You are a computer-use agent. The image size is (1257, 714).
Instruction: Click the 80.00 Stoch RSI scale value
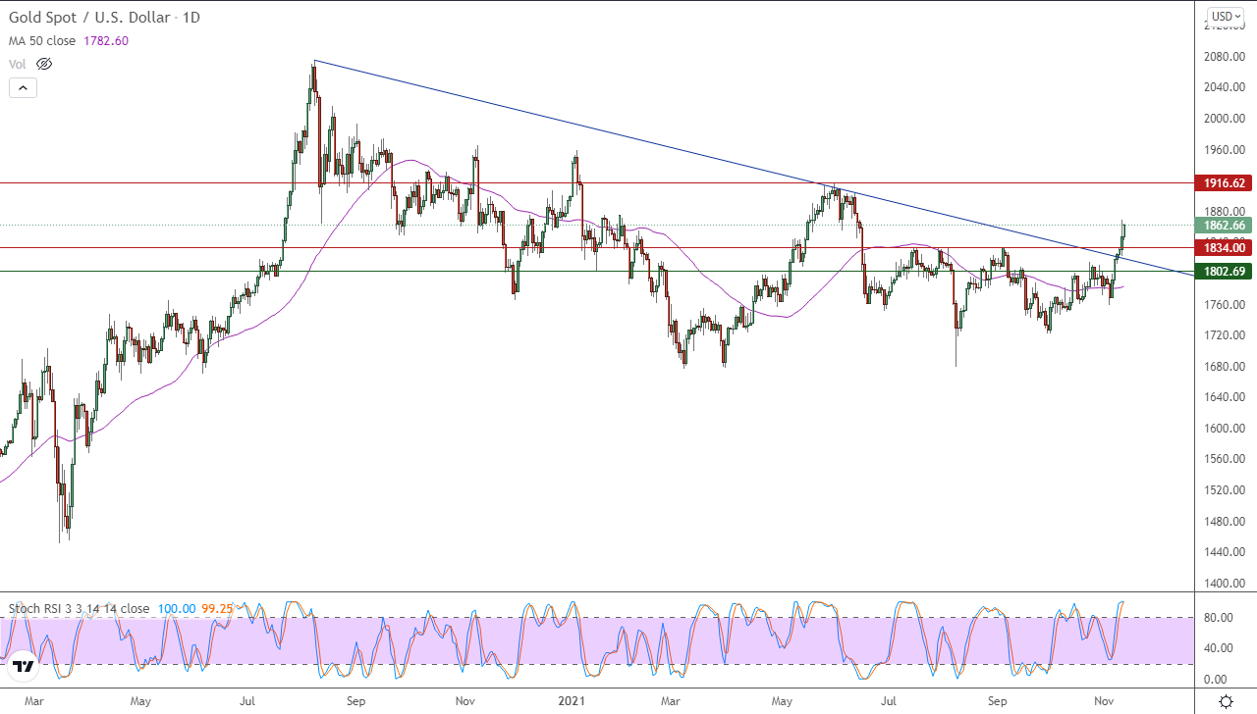point(1218,617)
